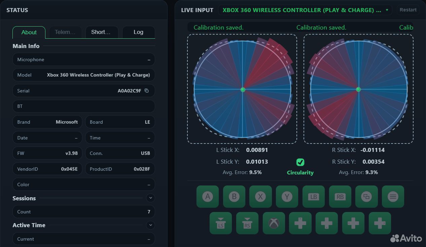Select the LB bumper indicator
The image size is (426, 247).
click(x=314, y=197)
